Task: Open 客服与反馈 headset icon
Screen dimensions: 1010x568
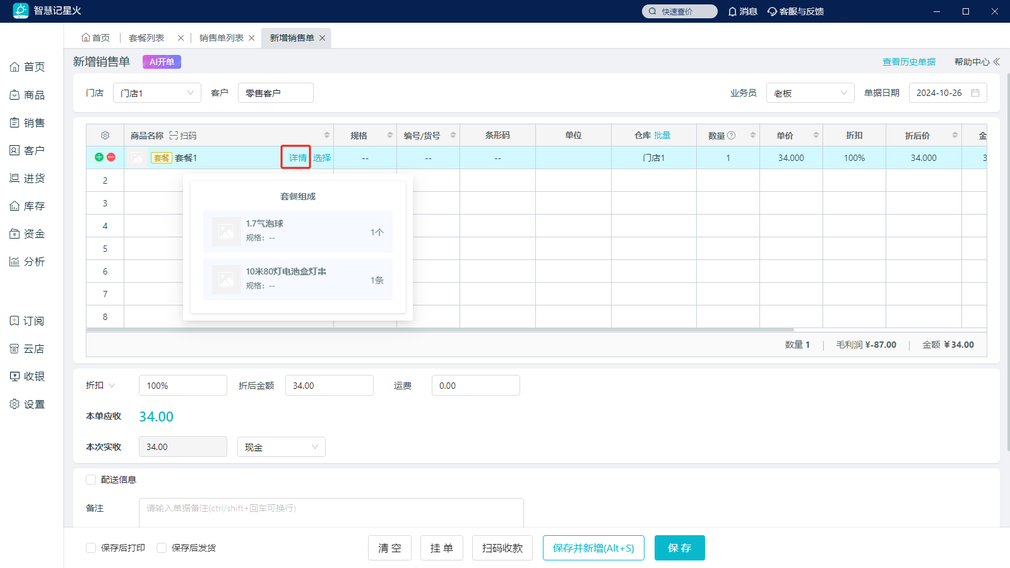Action: [x=772, y=11]
